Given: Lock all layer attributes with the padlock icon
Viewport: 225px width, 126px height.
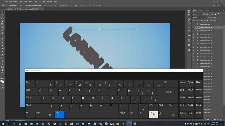Looking at the screenshot, I should (207, 21).
